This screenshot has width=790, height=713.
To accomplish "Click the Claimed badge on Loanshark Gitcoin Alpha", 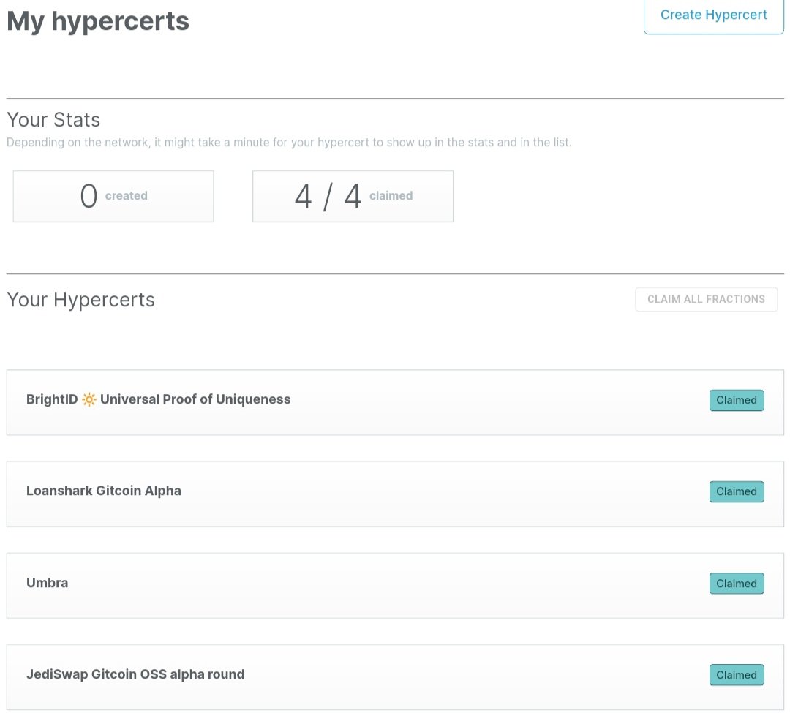I will tap(737, 491).
